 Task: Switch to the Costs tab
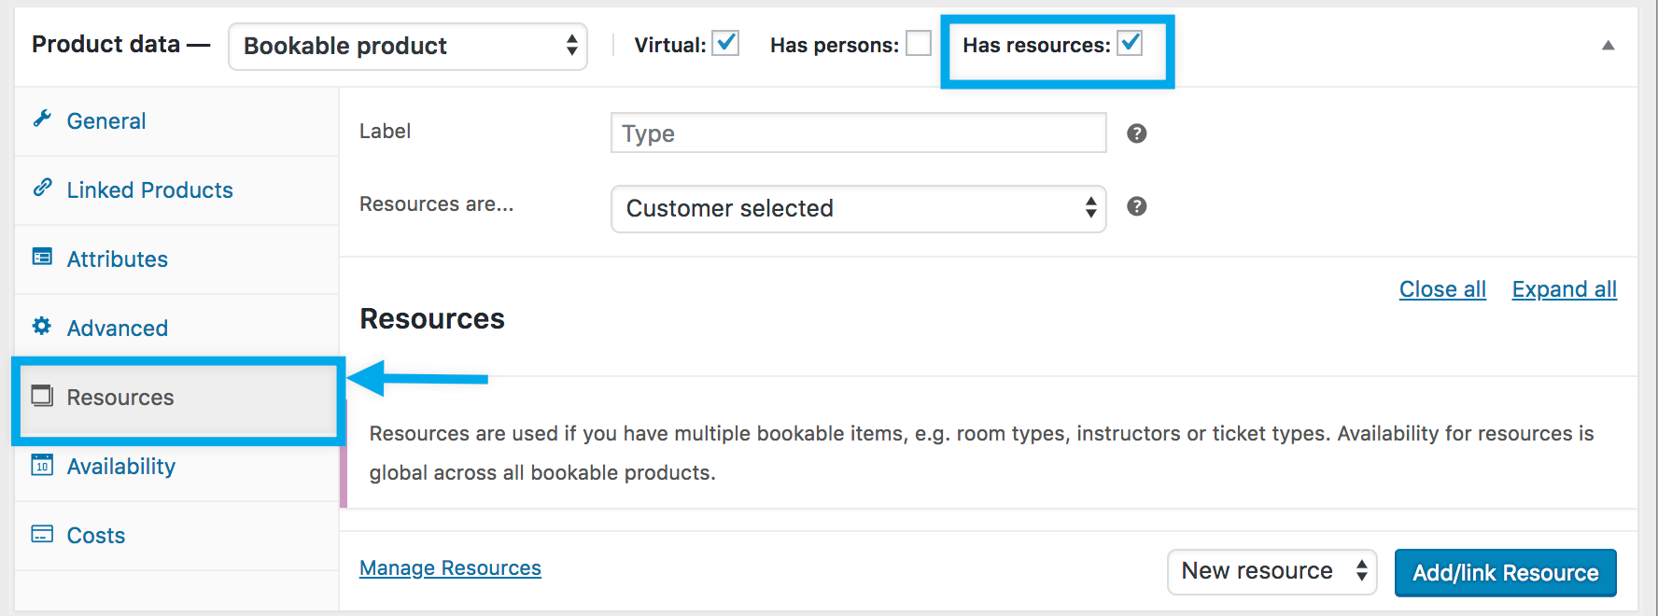click(95, 534)
